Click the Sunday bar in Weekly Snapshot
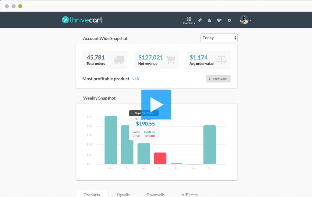Viewport: 312px width, 197px height. point(209,145)
